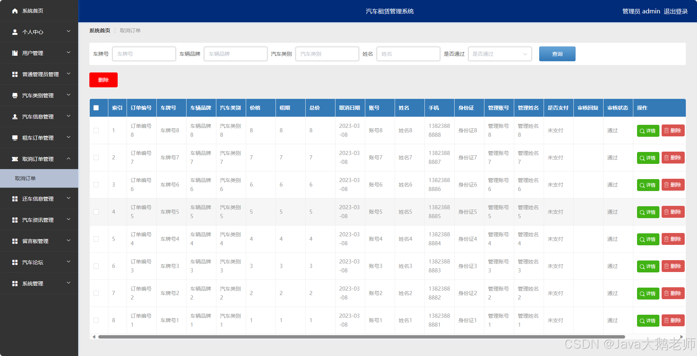Screen dimensions: 697x356
Task: Click the monitor icon beside 租车订单管理
Action: [x=15, y=138]
